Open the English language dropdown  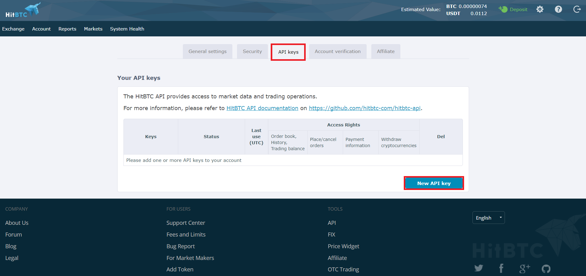pyautogui.click(x=489, y=218)
